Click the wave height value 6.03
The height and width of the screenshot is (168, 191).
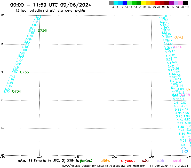click(185, 152)
